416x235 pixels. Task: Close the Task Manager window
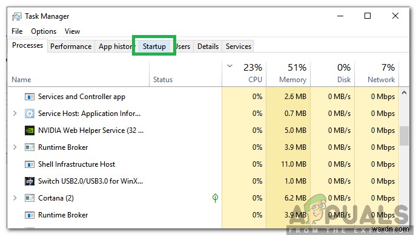pyautogui.click(x=395, y=16)
